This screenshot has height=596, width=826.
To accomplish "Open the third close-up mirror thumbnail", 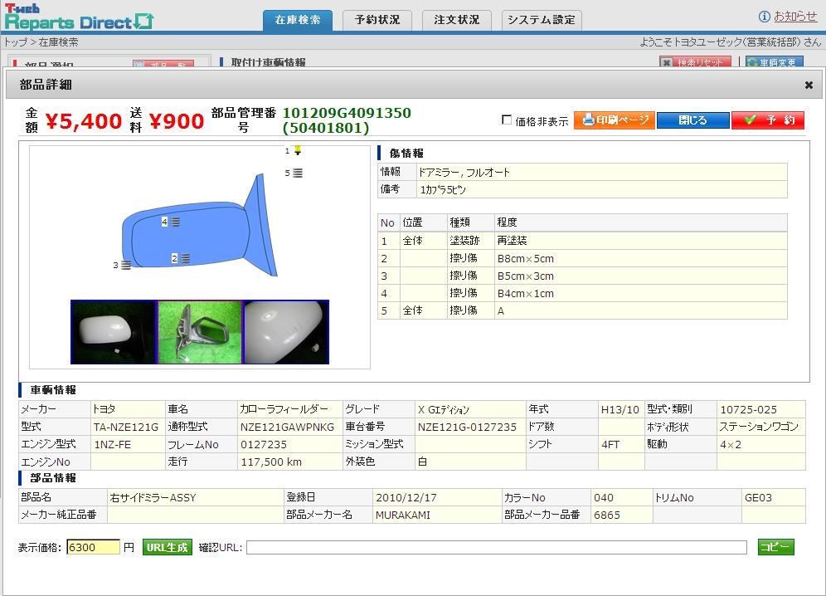I will (286, 332).
